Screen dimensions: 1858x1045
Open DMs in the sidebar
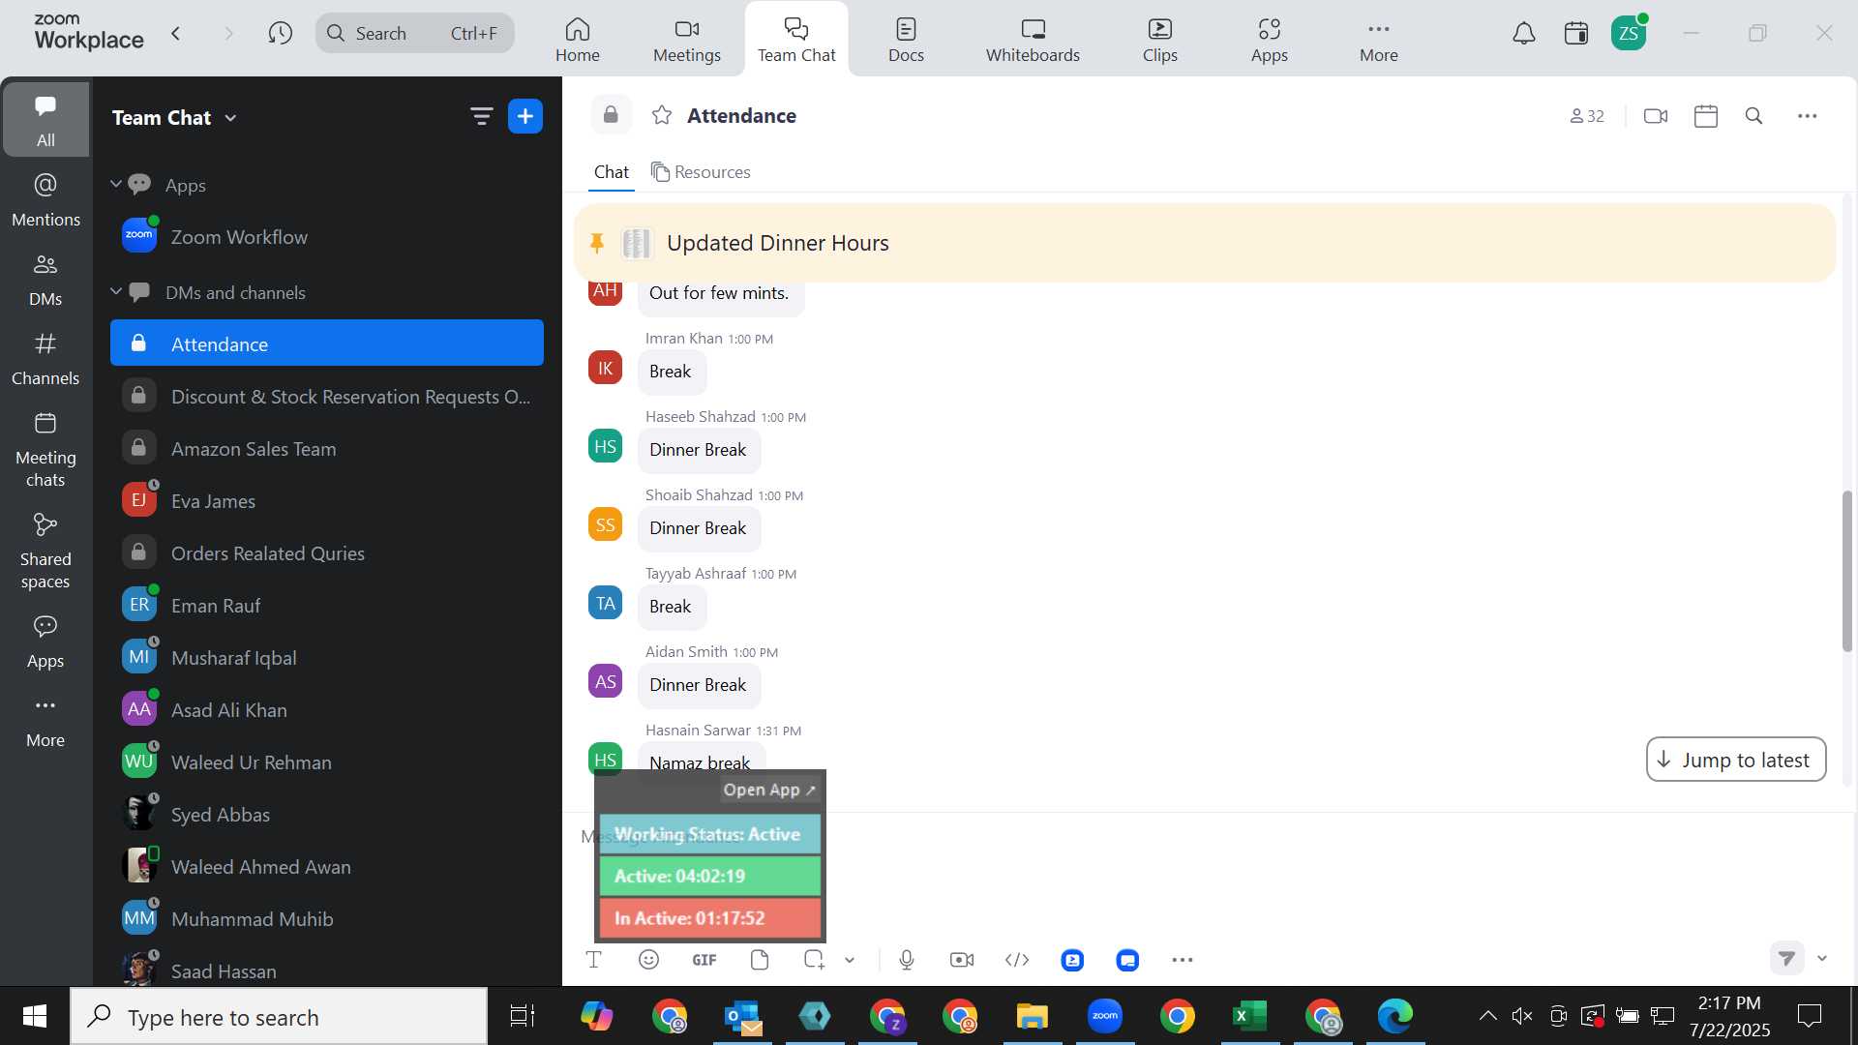(45, 280)
